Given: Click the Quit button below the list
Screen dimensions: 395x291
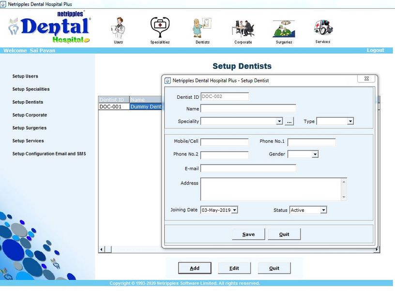Looking at the screenshot, I should click(x=274, y=268).
